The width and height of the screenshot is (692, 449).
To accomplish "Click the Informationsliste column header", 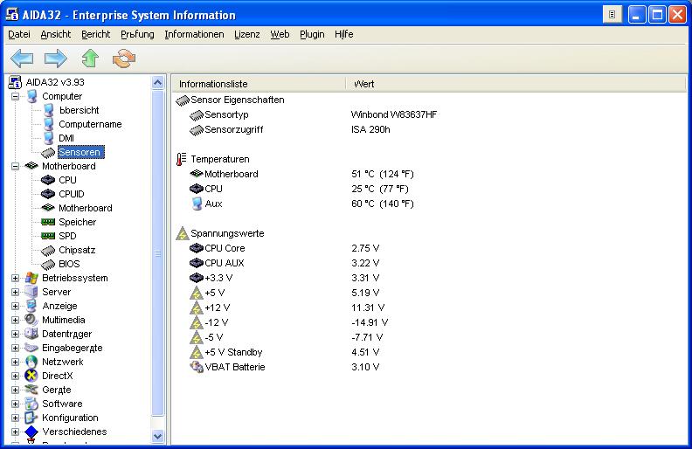I will coord(259,84).
